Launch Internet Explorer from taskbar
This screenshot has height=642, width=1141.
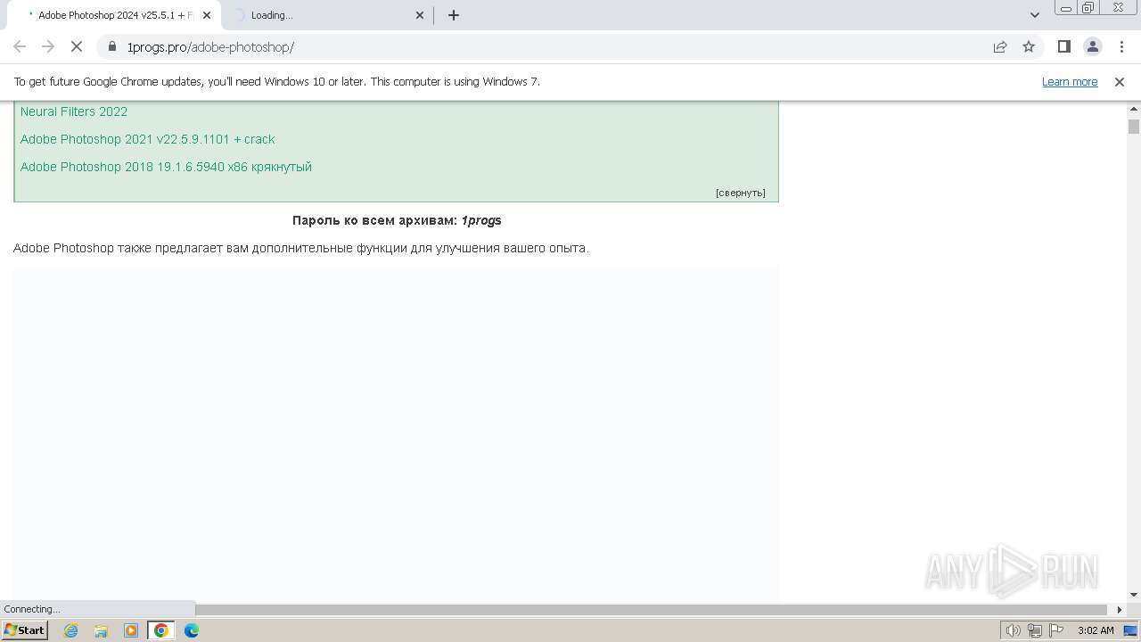71,630
